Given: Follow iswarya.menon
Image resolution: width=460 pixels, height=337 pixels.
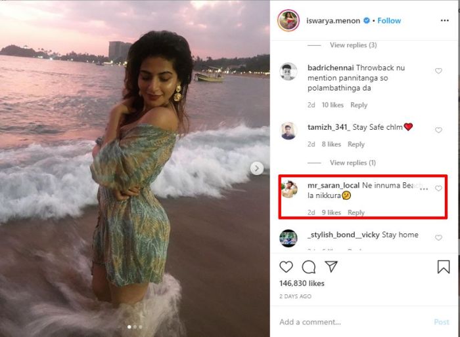Looking at the screenshot, I should pos(389,20).
